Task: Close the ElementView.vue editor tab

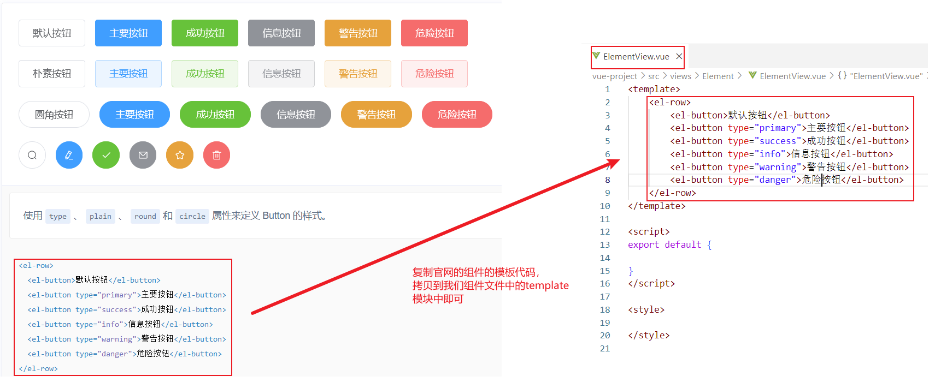Action: (679, 56)
